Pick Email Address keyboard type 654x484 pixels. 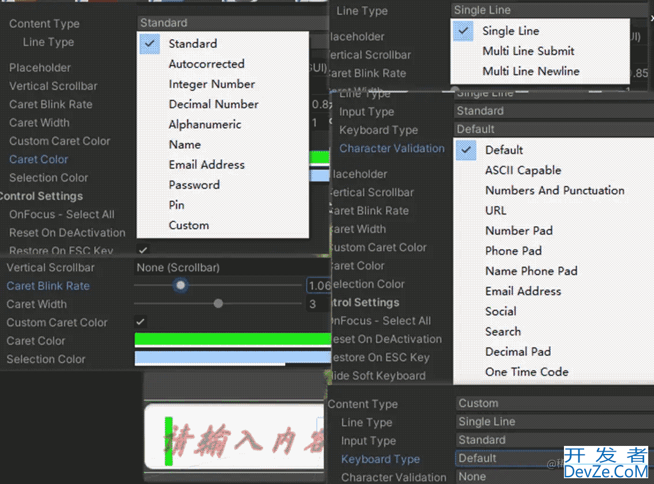pos(523,291)
